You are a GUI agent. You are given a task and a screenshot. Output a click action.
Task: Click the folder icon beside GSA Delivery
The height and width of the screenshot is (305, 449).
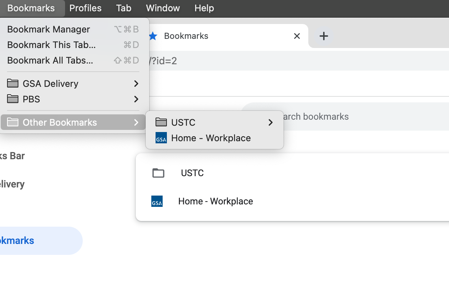[x=12, y=83]
